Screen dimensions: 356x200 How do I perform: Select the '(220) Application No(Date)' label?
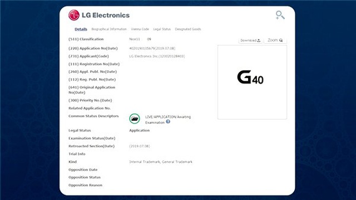[93, 48]
